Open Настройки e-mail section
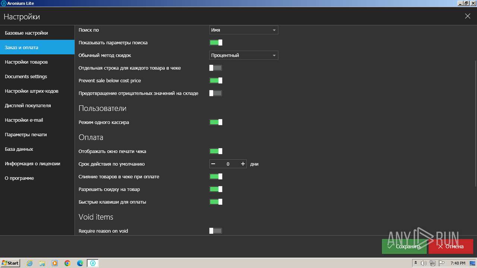Screen dimensions: 477x268 (x=37, y=120)
